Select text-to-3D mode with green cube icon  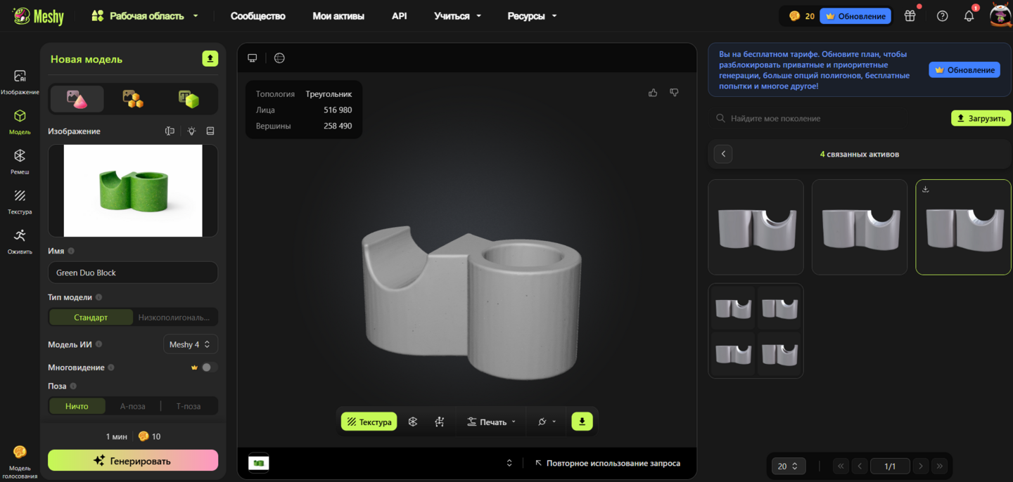[188, 99]
